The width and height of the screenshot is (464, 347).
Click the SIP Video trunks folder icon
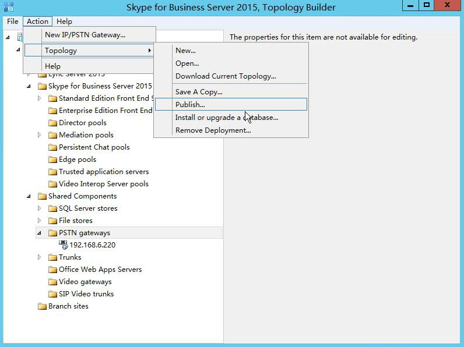52,294
